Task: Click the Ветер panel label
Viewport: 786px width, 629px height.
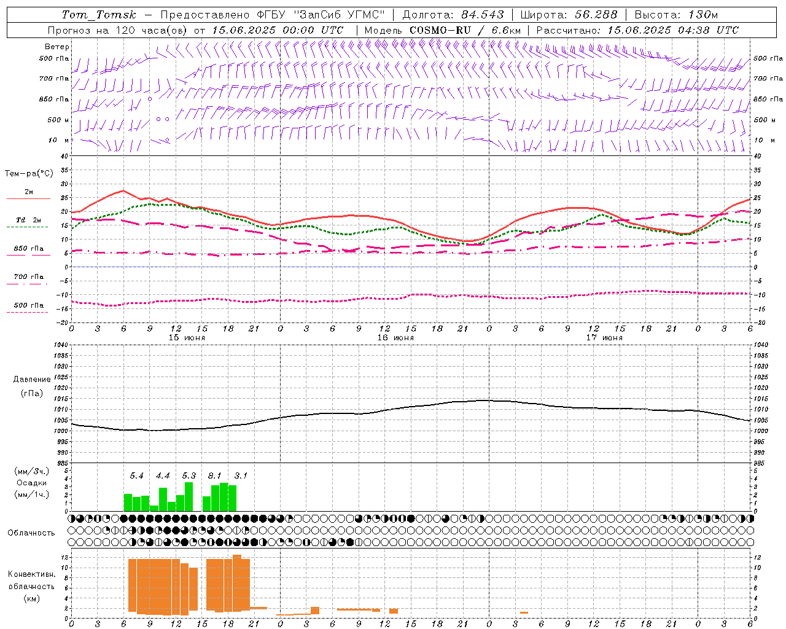Action: 57,47
